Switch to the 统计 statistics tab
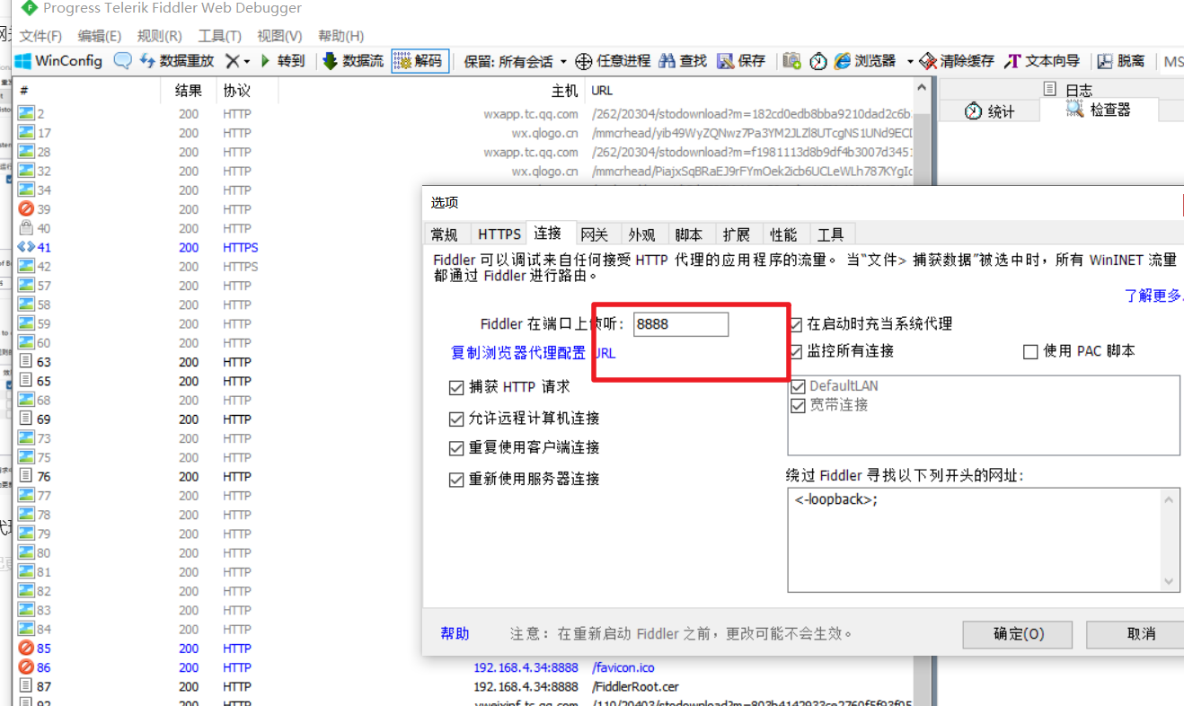1184x706 pixels. click(989, 111)
